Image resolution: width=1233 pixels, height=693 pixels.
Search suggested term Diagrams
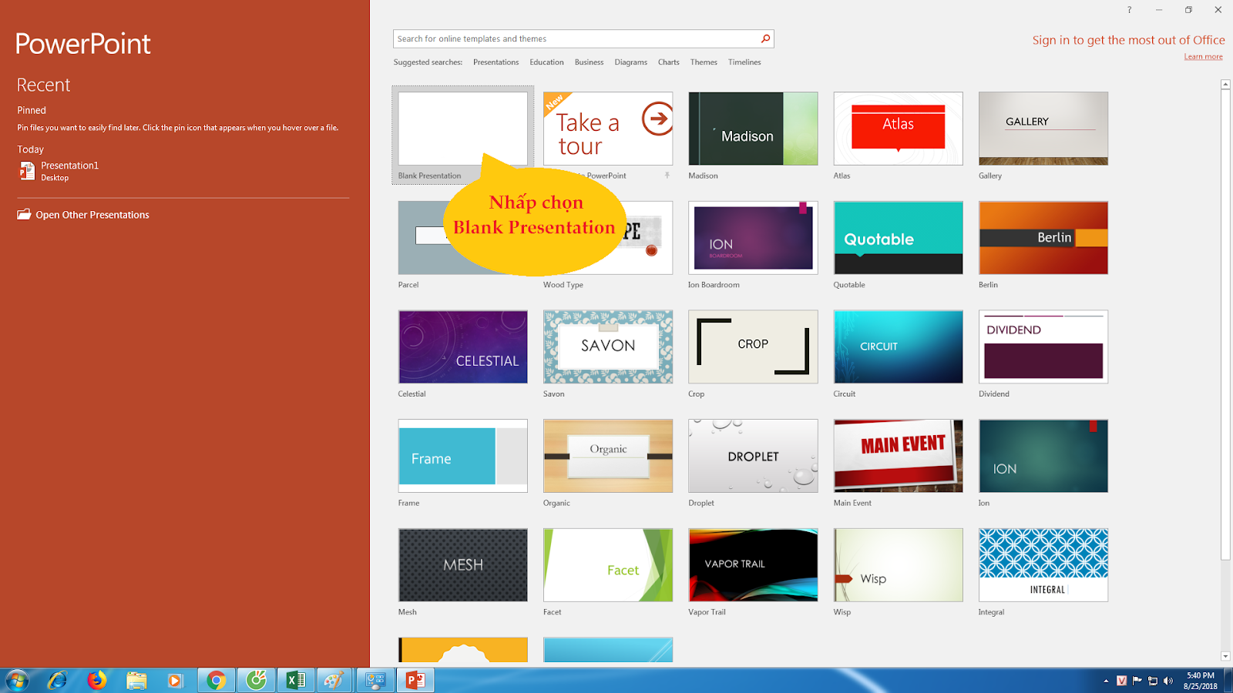pos(630,62)
